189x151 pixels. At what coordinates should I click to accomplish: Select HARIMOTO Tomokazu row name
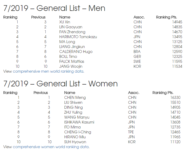point(78,37)
